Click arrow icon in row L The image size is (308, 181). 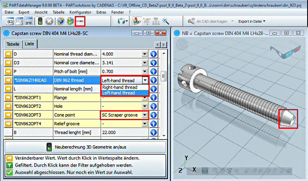click(x=8, y=89)
